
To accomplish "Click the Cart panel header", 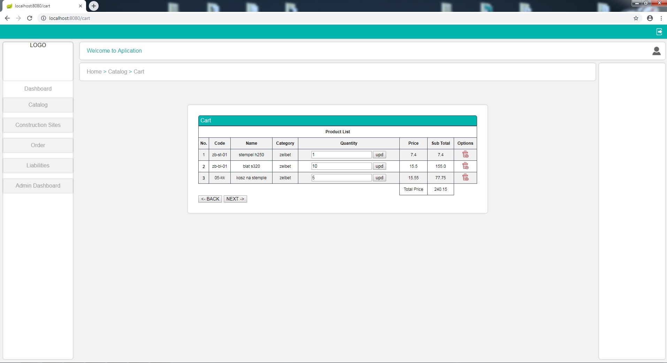I will (x=338, y=120).
